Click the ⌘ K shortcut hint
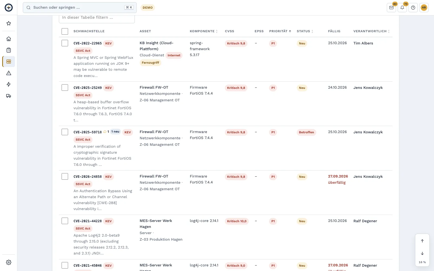434x271 pixels. (129, 8)
